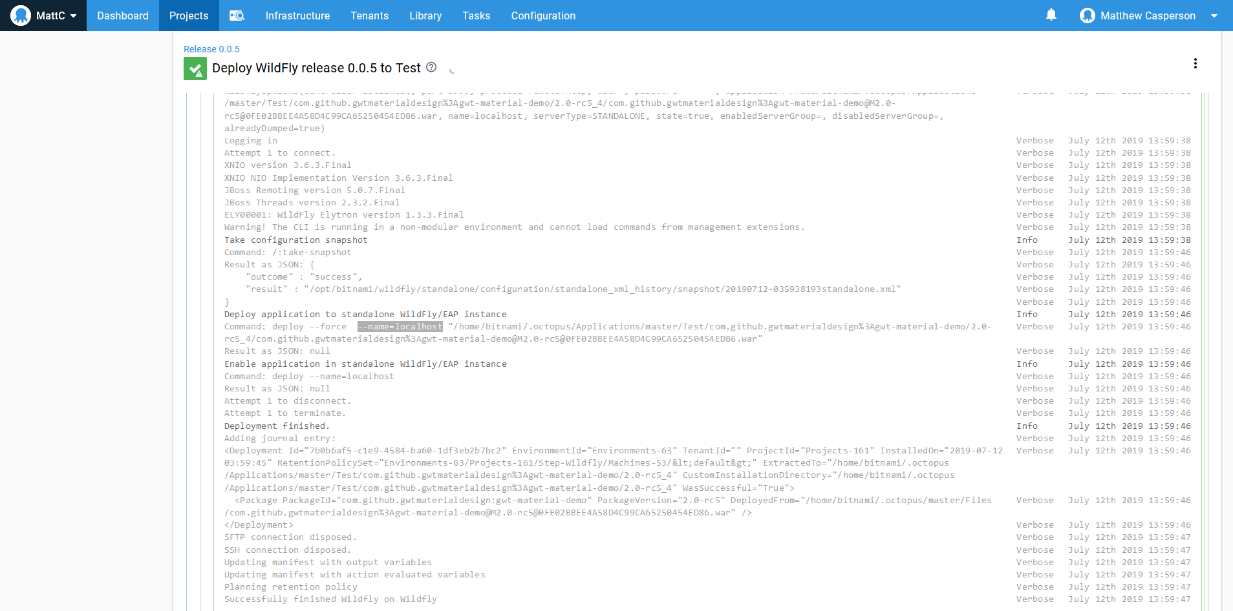
Task: Collapse the Deploy application to WildFly step
Action: point(365,315)
